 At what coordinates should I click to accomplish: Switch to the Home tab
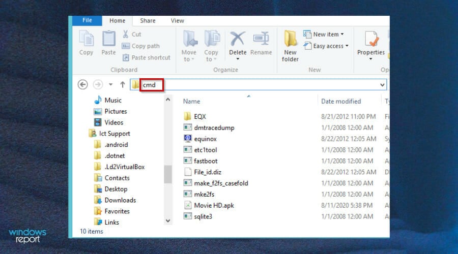coord(117,21)
